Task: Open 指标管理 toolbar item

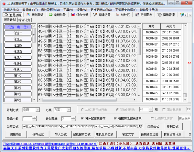Action: (166, 15)
